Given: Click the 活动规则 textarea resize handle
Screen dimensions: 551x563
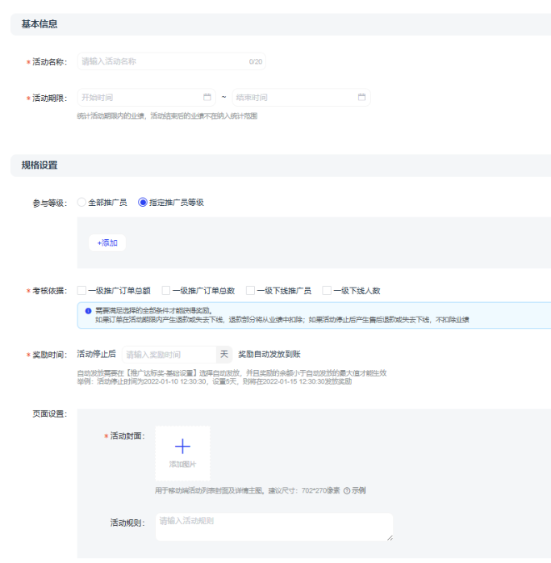Looking at the screenshot, I should pos(390,537).
